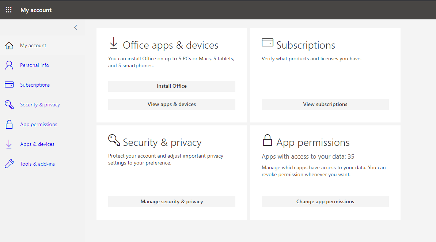
Task: Click Change app permissions button
Action: (x=325, y=202)
